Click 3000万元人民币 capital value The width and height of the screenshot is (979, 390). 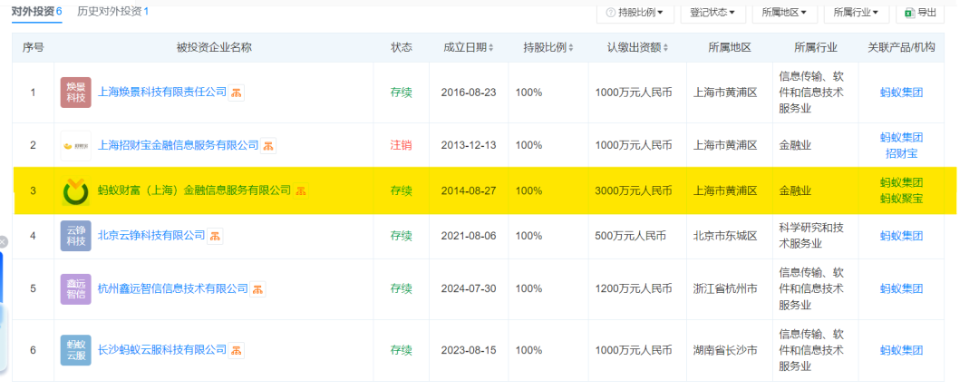click(634, 190)
